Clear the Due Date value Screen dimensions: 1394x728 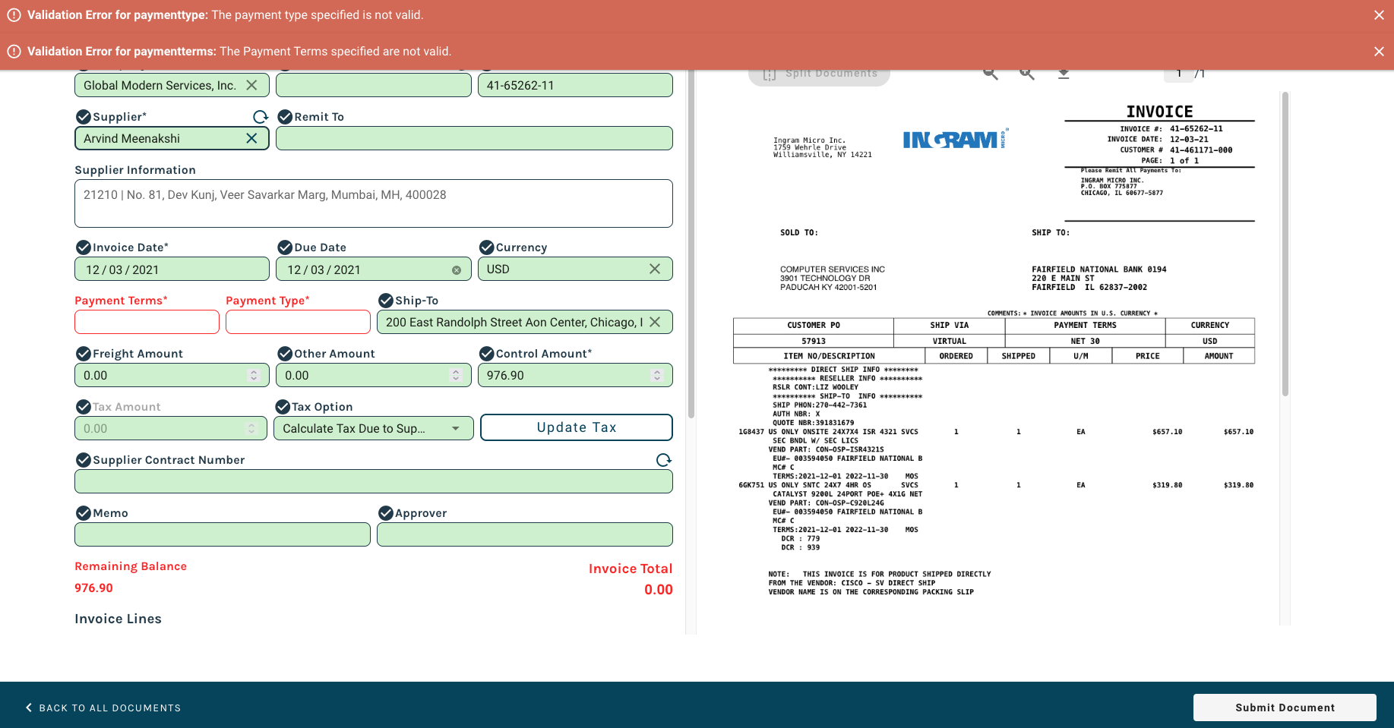pos(456,270)
